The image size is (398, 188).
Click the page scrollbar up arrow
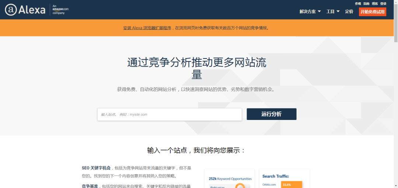(x=396, y=2)
